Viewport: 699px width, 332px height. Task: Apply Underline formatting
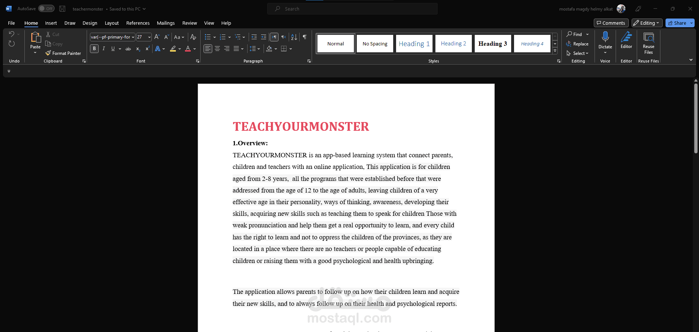coord(113,48)
